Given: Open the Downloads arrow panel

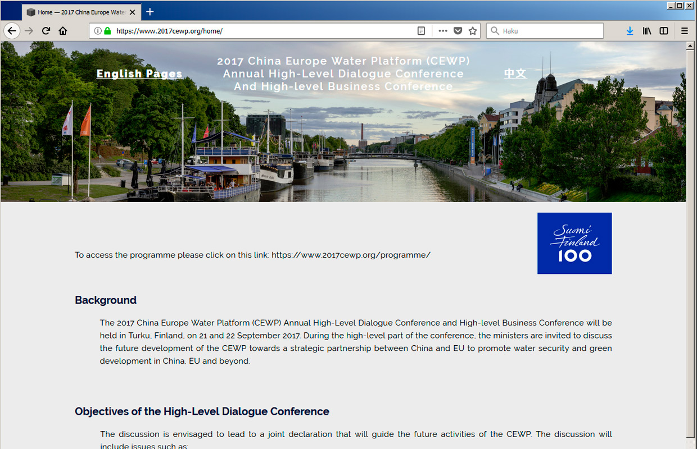Looking at the screenshot, I should pyautogui.click(x=630, y=31).
